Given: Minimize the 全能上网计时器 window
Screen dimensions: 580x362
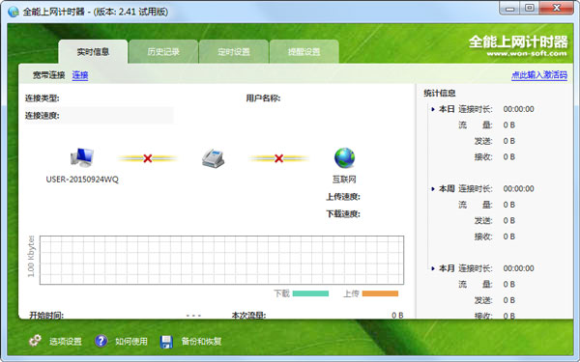Looking at the screenshot, I should coord(510,8).
